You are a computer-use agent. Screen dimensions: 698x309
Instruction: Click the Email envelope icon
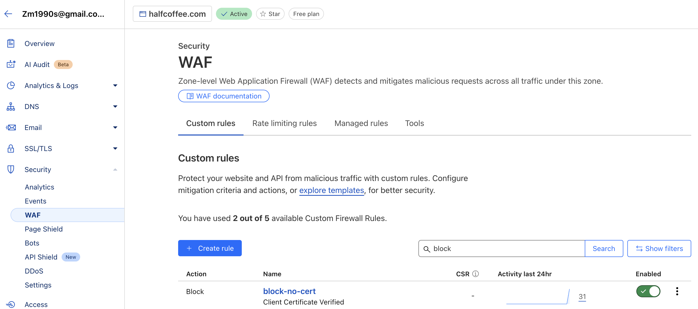[11, 127]
